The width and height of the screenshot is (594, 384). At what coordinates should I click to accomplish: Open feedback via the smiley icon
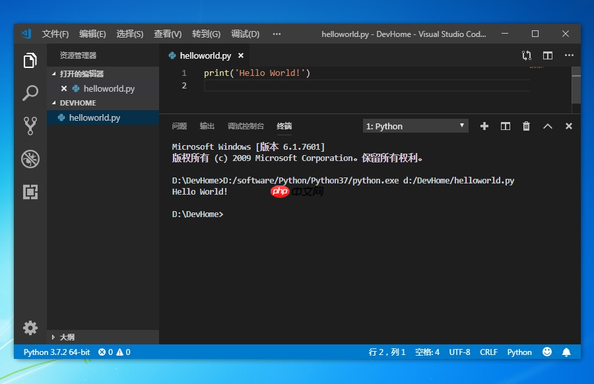(547, 352)
